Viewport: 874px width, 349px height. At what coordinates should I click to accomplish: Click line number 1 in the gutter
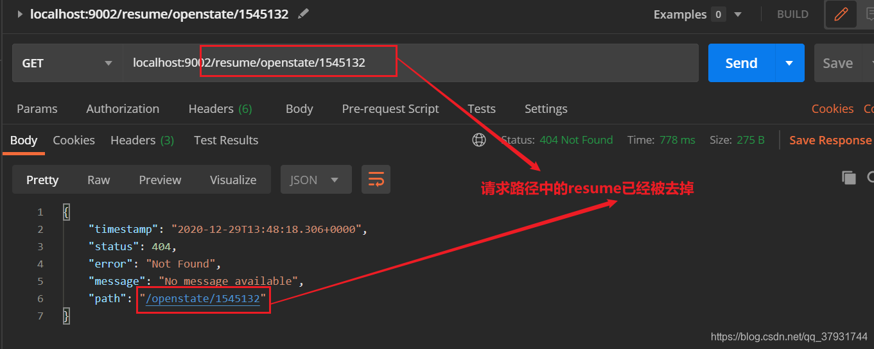pos(40,212)
